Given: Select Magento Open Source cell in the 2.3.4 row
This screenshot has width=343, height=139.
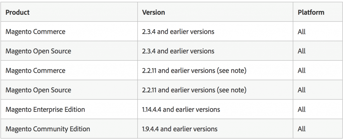Looking at the screenshot, I should [69, 51].
